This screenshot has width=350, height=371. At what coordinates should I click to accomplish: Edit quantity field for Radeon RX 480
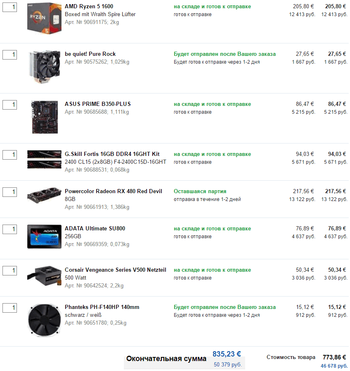coord(9,192)
